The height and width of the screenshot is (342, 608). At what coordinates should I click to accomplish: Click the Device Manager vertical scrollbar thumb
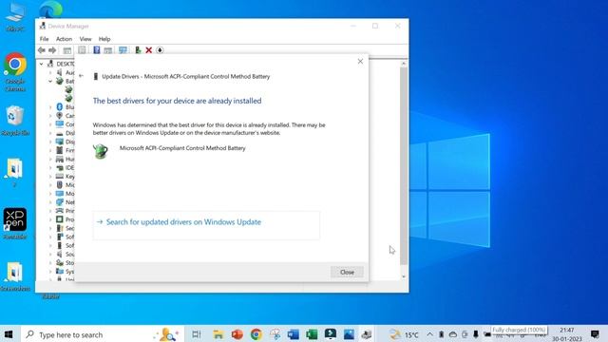[x=404, y=167]
